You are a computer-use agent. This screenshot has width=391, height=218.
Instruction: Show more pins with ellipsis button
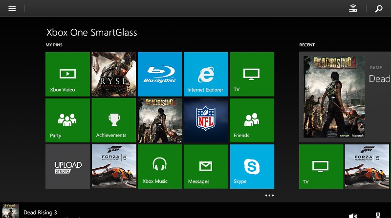tap(269, 196)
